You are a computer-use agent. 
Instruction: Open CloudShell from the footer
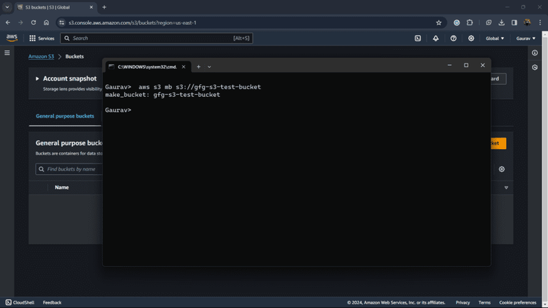click(20, 302)
